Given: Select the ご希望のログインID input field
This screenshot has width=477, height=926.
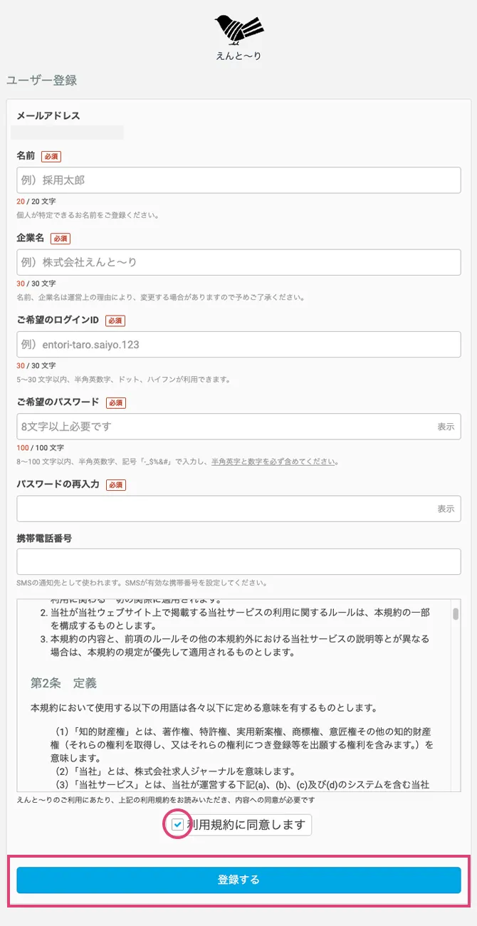Looking at the screenshot, I should 238,345.
